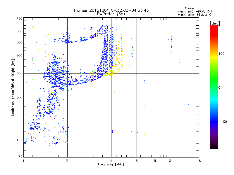Click the subtitle 'RwPretec (8p)'
Screen dimensions: 234x175
pyautogui.click(x=111, y=14)
